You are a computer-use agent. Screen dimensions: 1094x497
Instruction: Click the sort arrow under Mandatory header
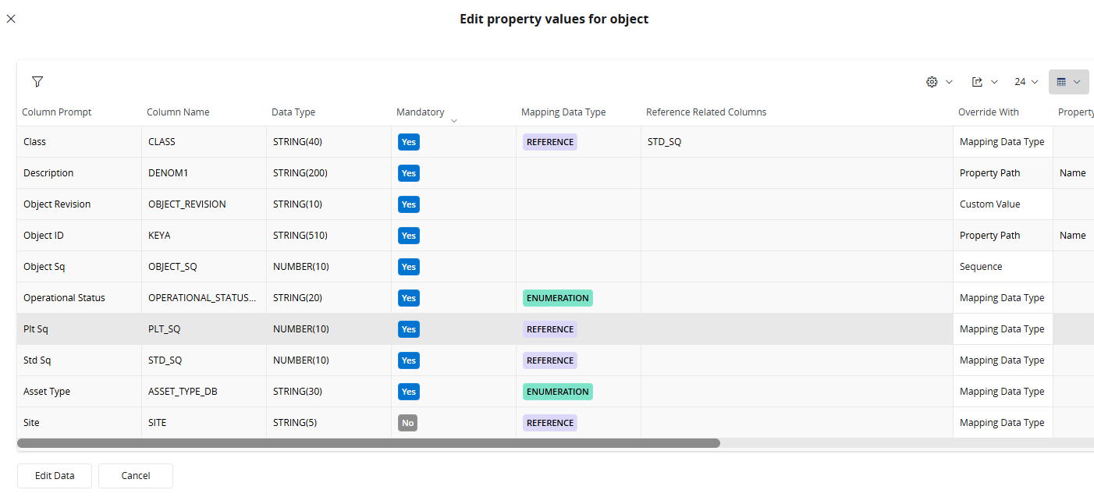pos(454,121)
